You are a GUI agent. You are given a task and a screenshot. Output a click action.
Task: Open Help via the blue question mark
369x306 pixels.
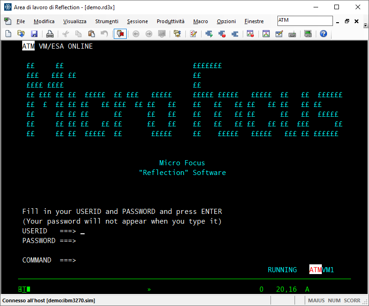point(323,34)
